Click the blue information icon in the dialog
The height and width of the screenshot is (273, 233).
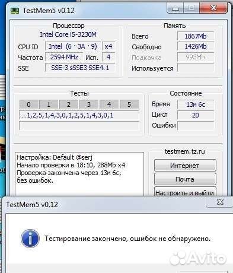(x=30, y=239)
